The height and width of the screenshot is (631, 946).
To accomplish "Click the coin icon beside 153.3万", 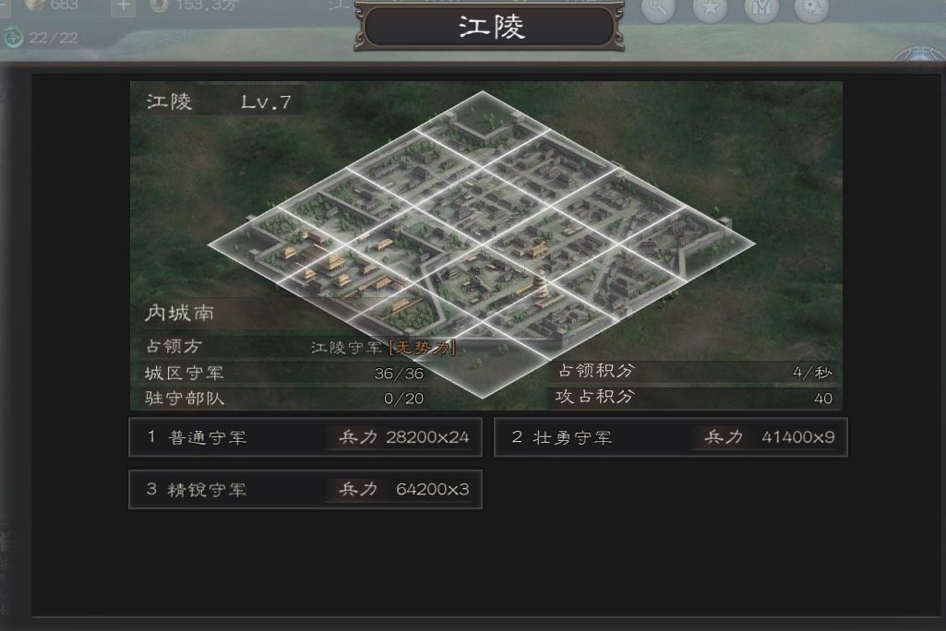I will click(160, 5).
